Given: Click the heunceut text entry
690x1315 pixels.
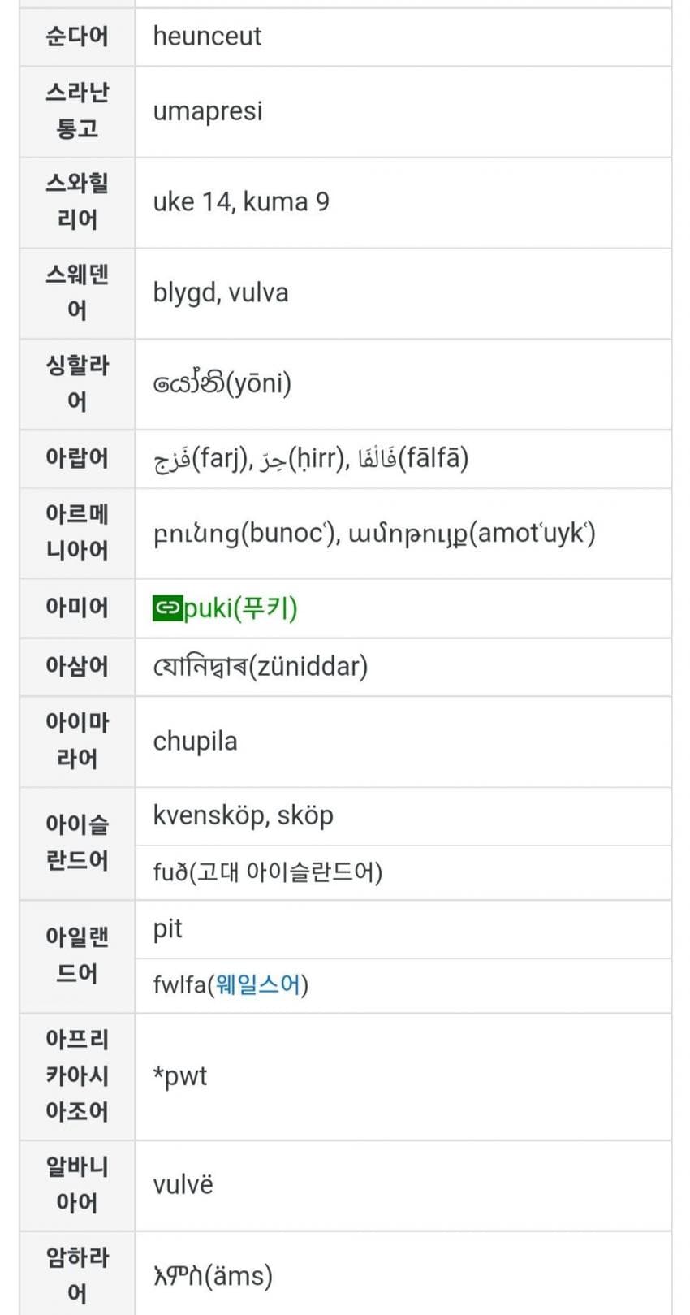Looking at the screenshot, I should coord(207,37).
